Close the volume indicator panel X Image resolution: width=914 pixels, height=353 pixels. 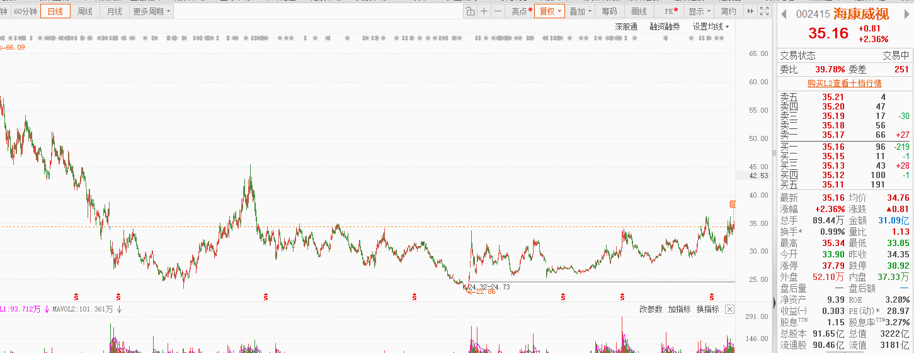729,309
